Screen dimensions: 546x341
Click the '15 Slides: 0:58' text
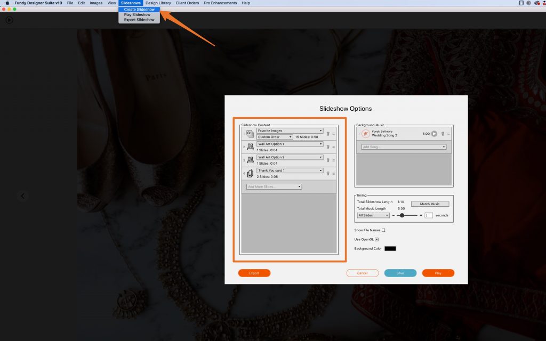(x=307, y=137)
